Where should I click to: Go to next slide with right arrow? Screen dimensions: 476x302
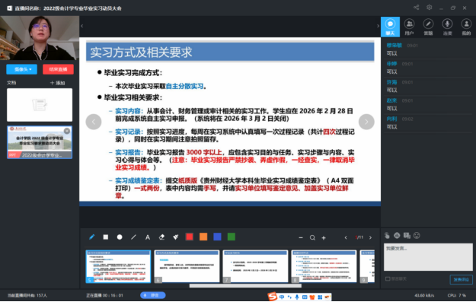tap(366, 122)
